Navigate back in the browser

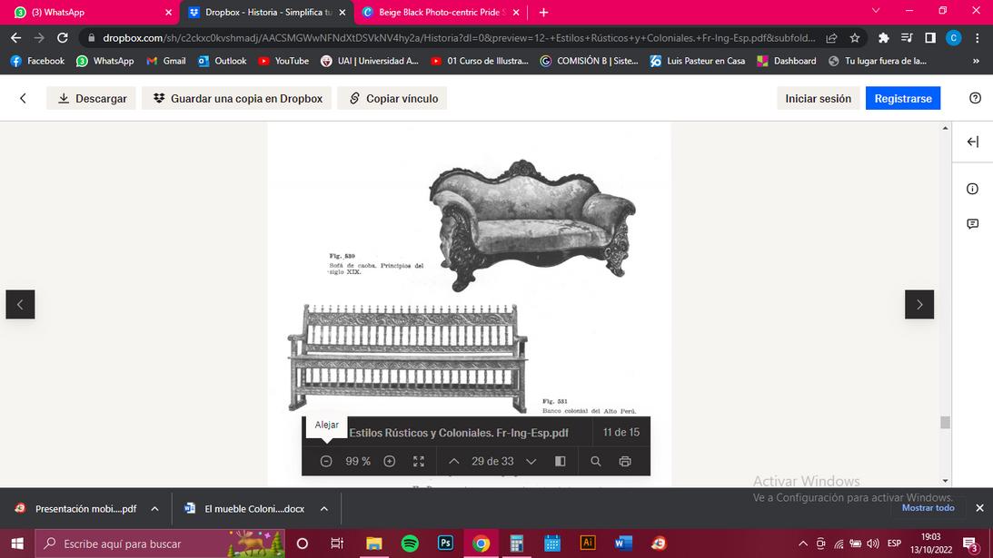tap(15, 38)
